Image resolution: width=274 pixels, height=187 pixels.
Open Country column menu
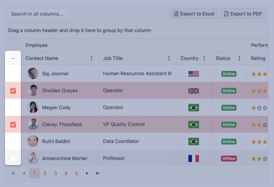coord(204,58)
